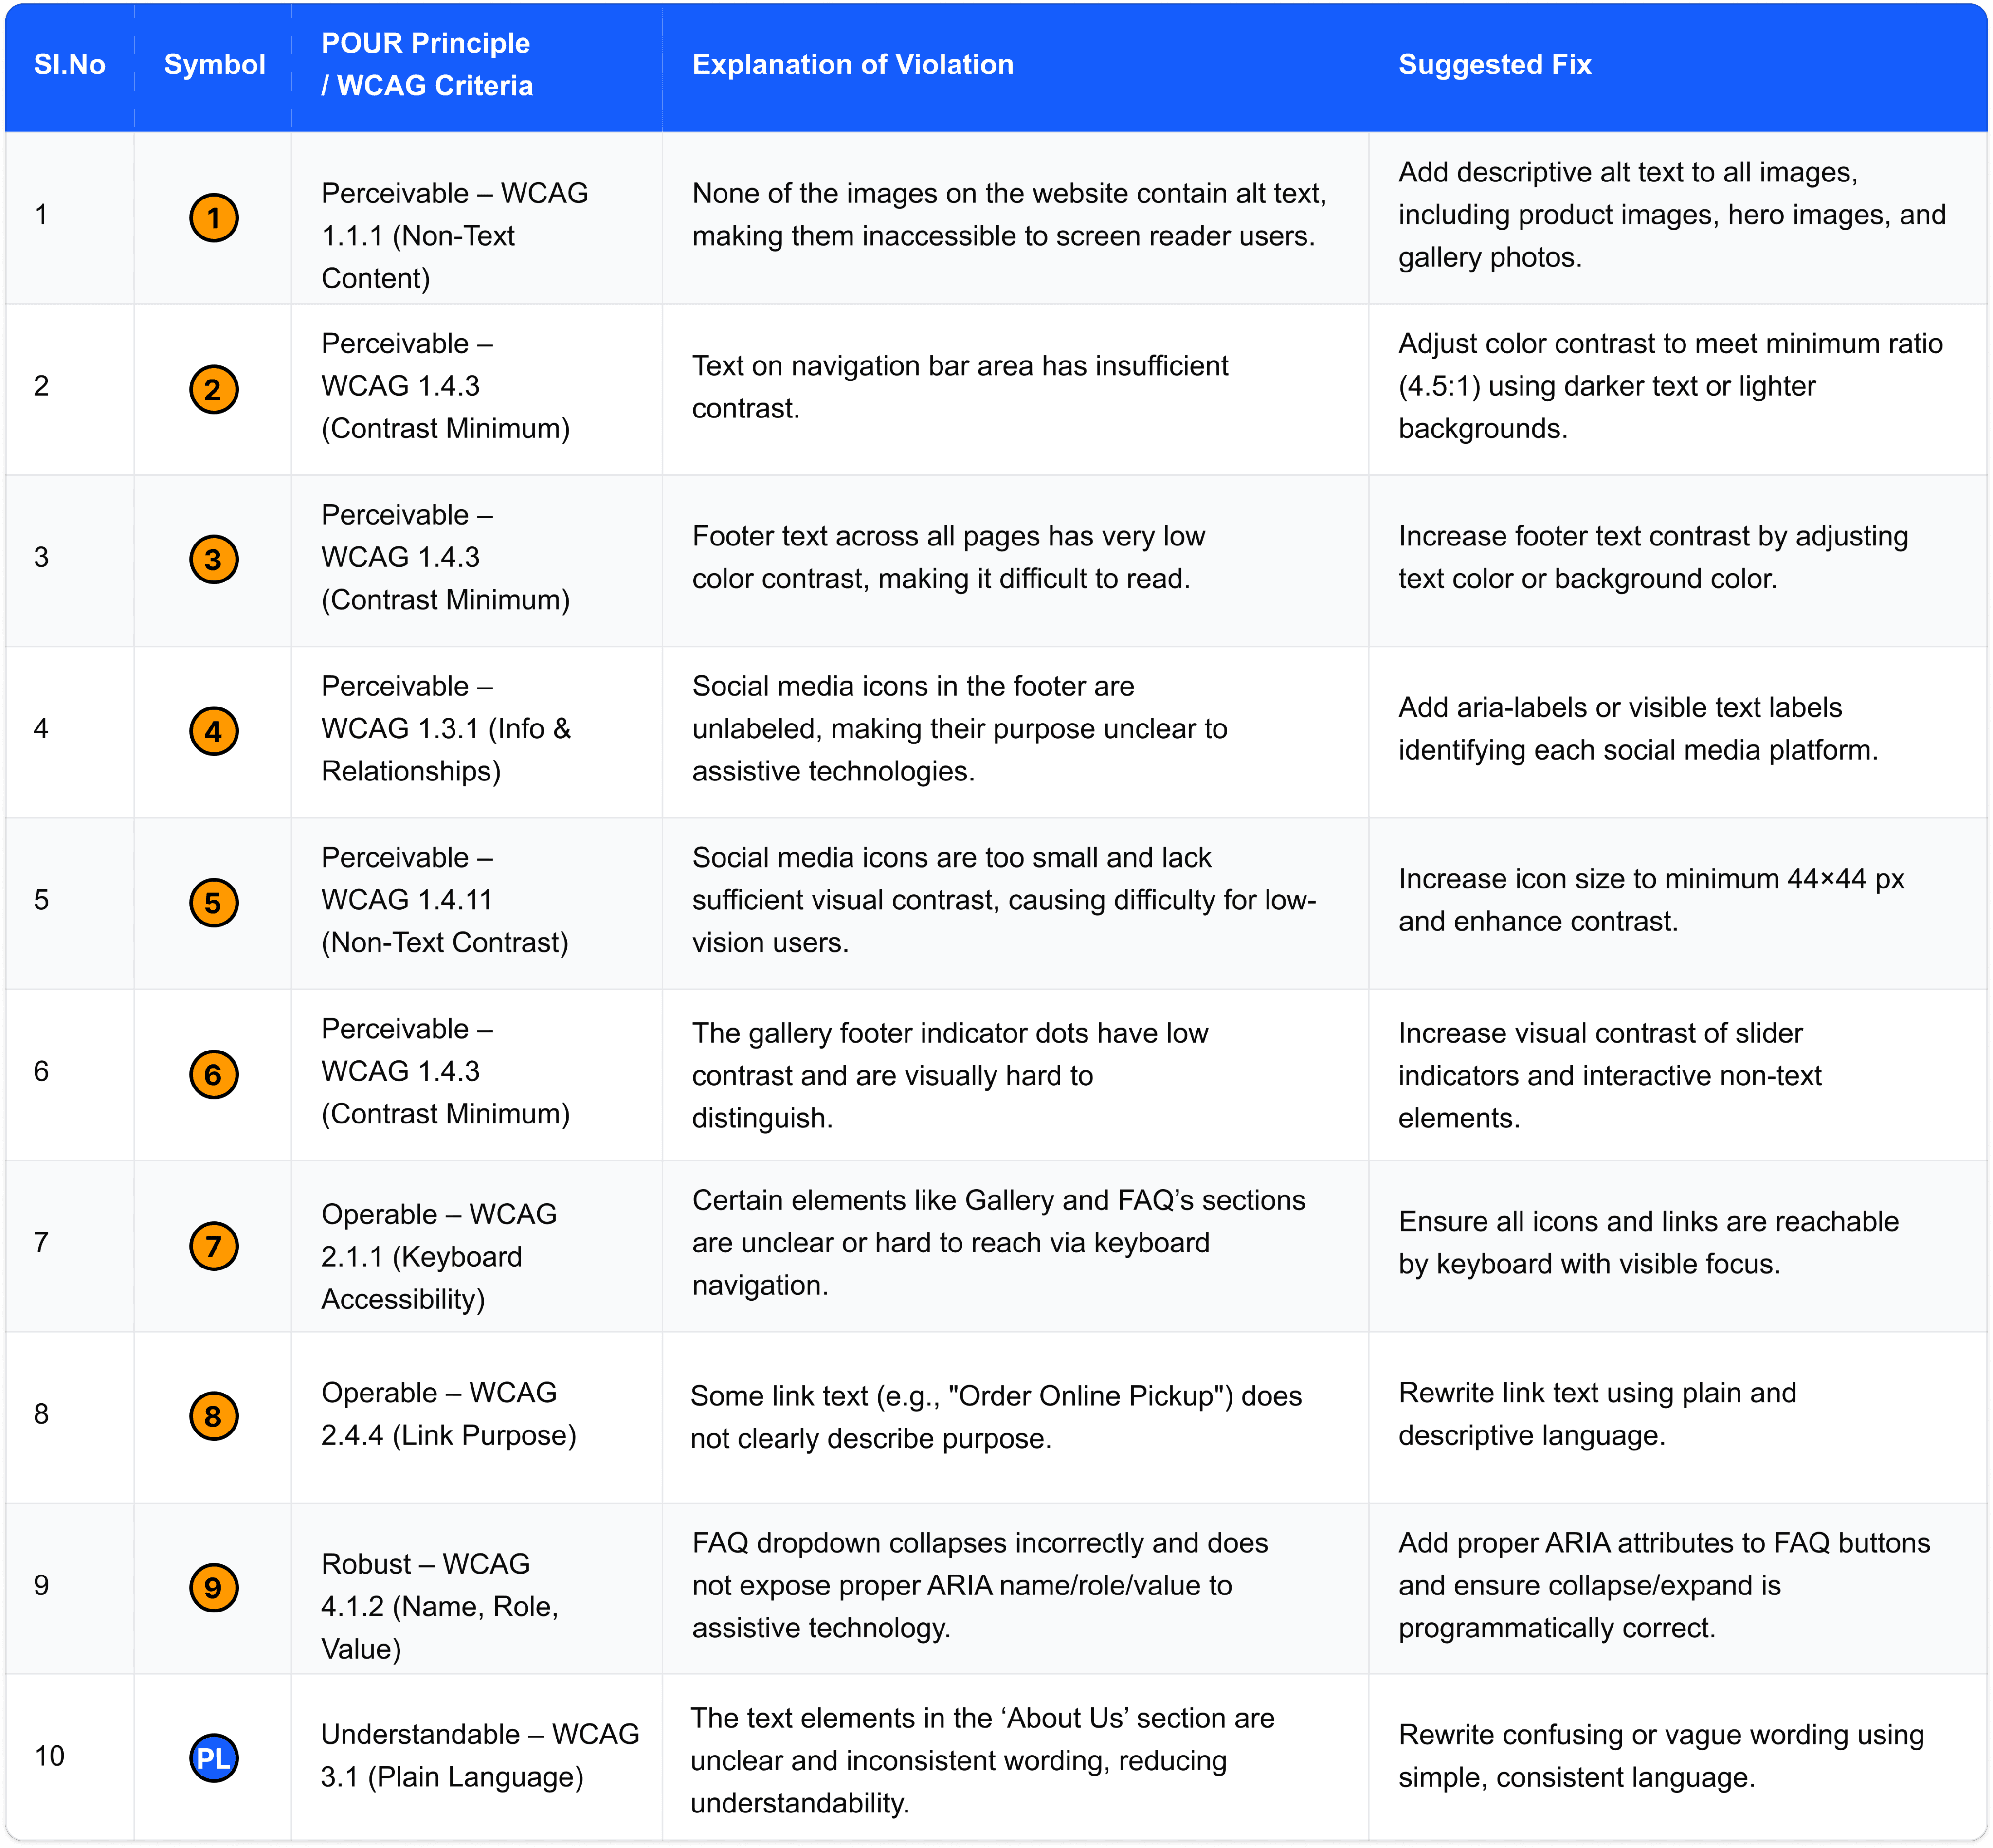Click the orange number 2 symbol badge
This screenshot has height=1848, width=1993.
213,389
